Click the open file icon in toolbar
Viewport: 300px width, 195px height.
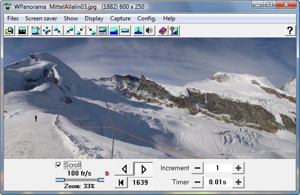[9, 31]
